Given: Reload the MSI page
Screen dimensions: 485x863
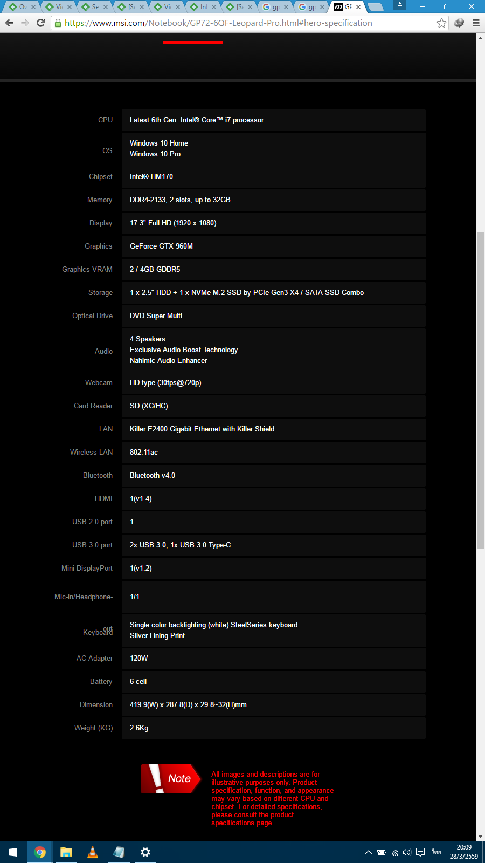Looking at the screenshot, I should point(40,23).
